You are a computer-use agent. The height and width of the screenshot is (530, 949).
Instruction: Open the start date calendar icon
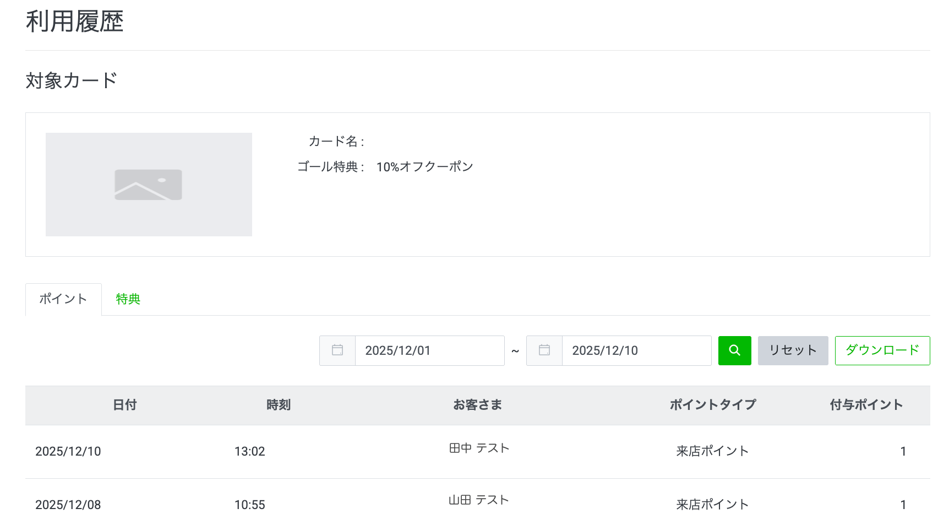(x=337, y=350)
